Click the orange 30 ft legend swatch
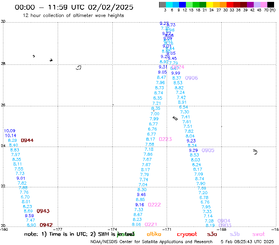Viewport: 279px width, 245px height. pos(223,5)
